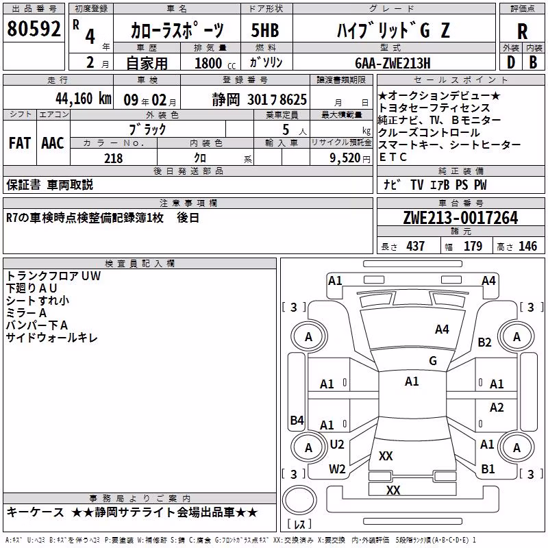Select クルーズコントロール sales point

(x=429, y=132)
